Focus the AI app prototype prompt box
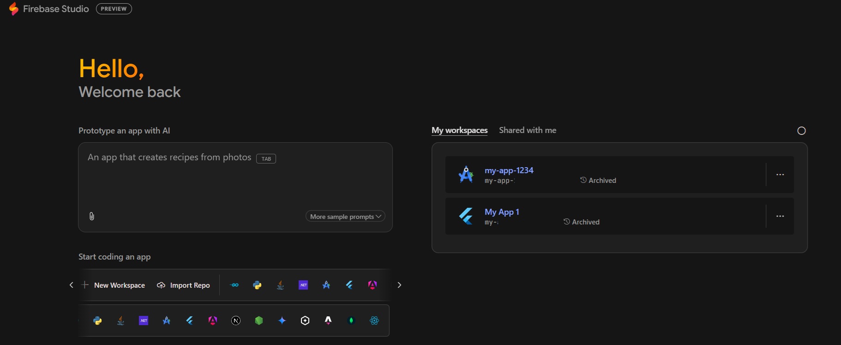Screen dimensions: 841x345 tap(235, 187)
